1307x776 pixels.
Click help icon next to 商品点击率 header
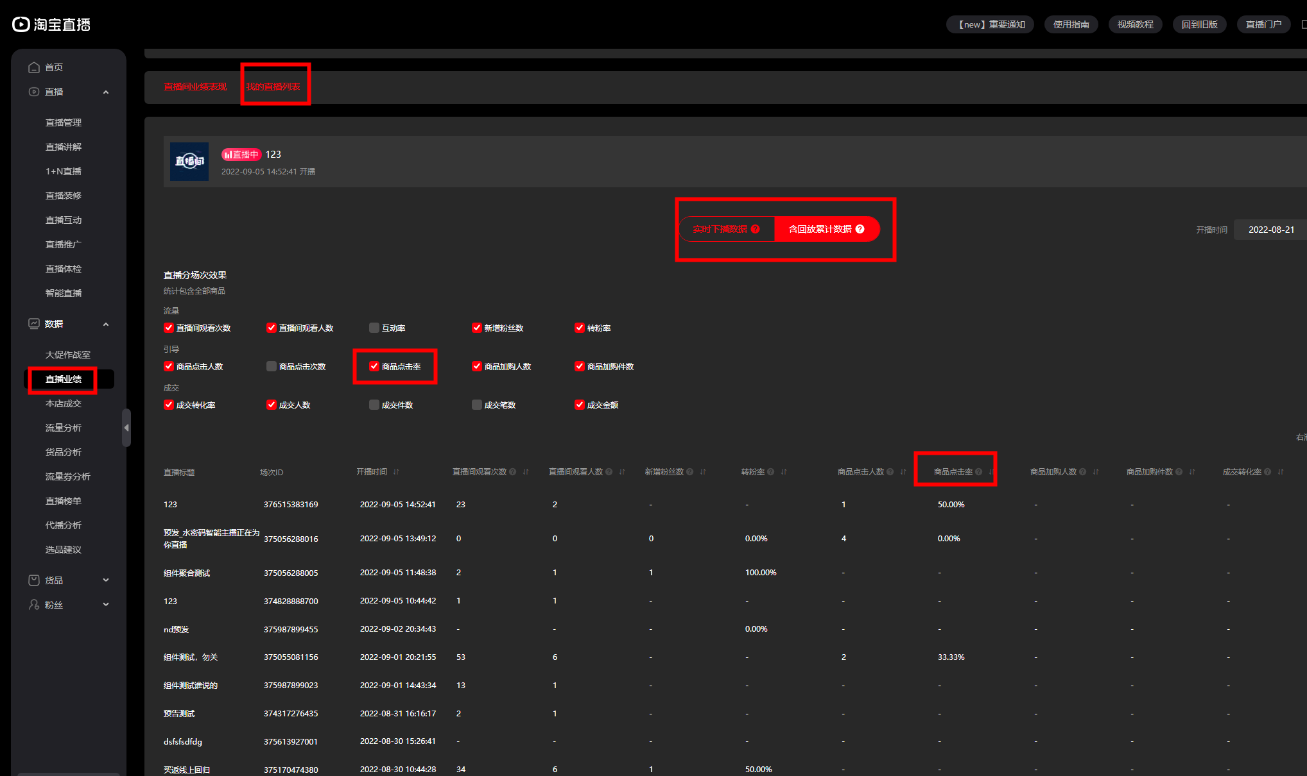979,472
